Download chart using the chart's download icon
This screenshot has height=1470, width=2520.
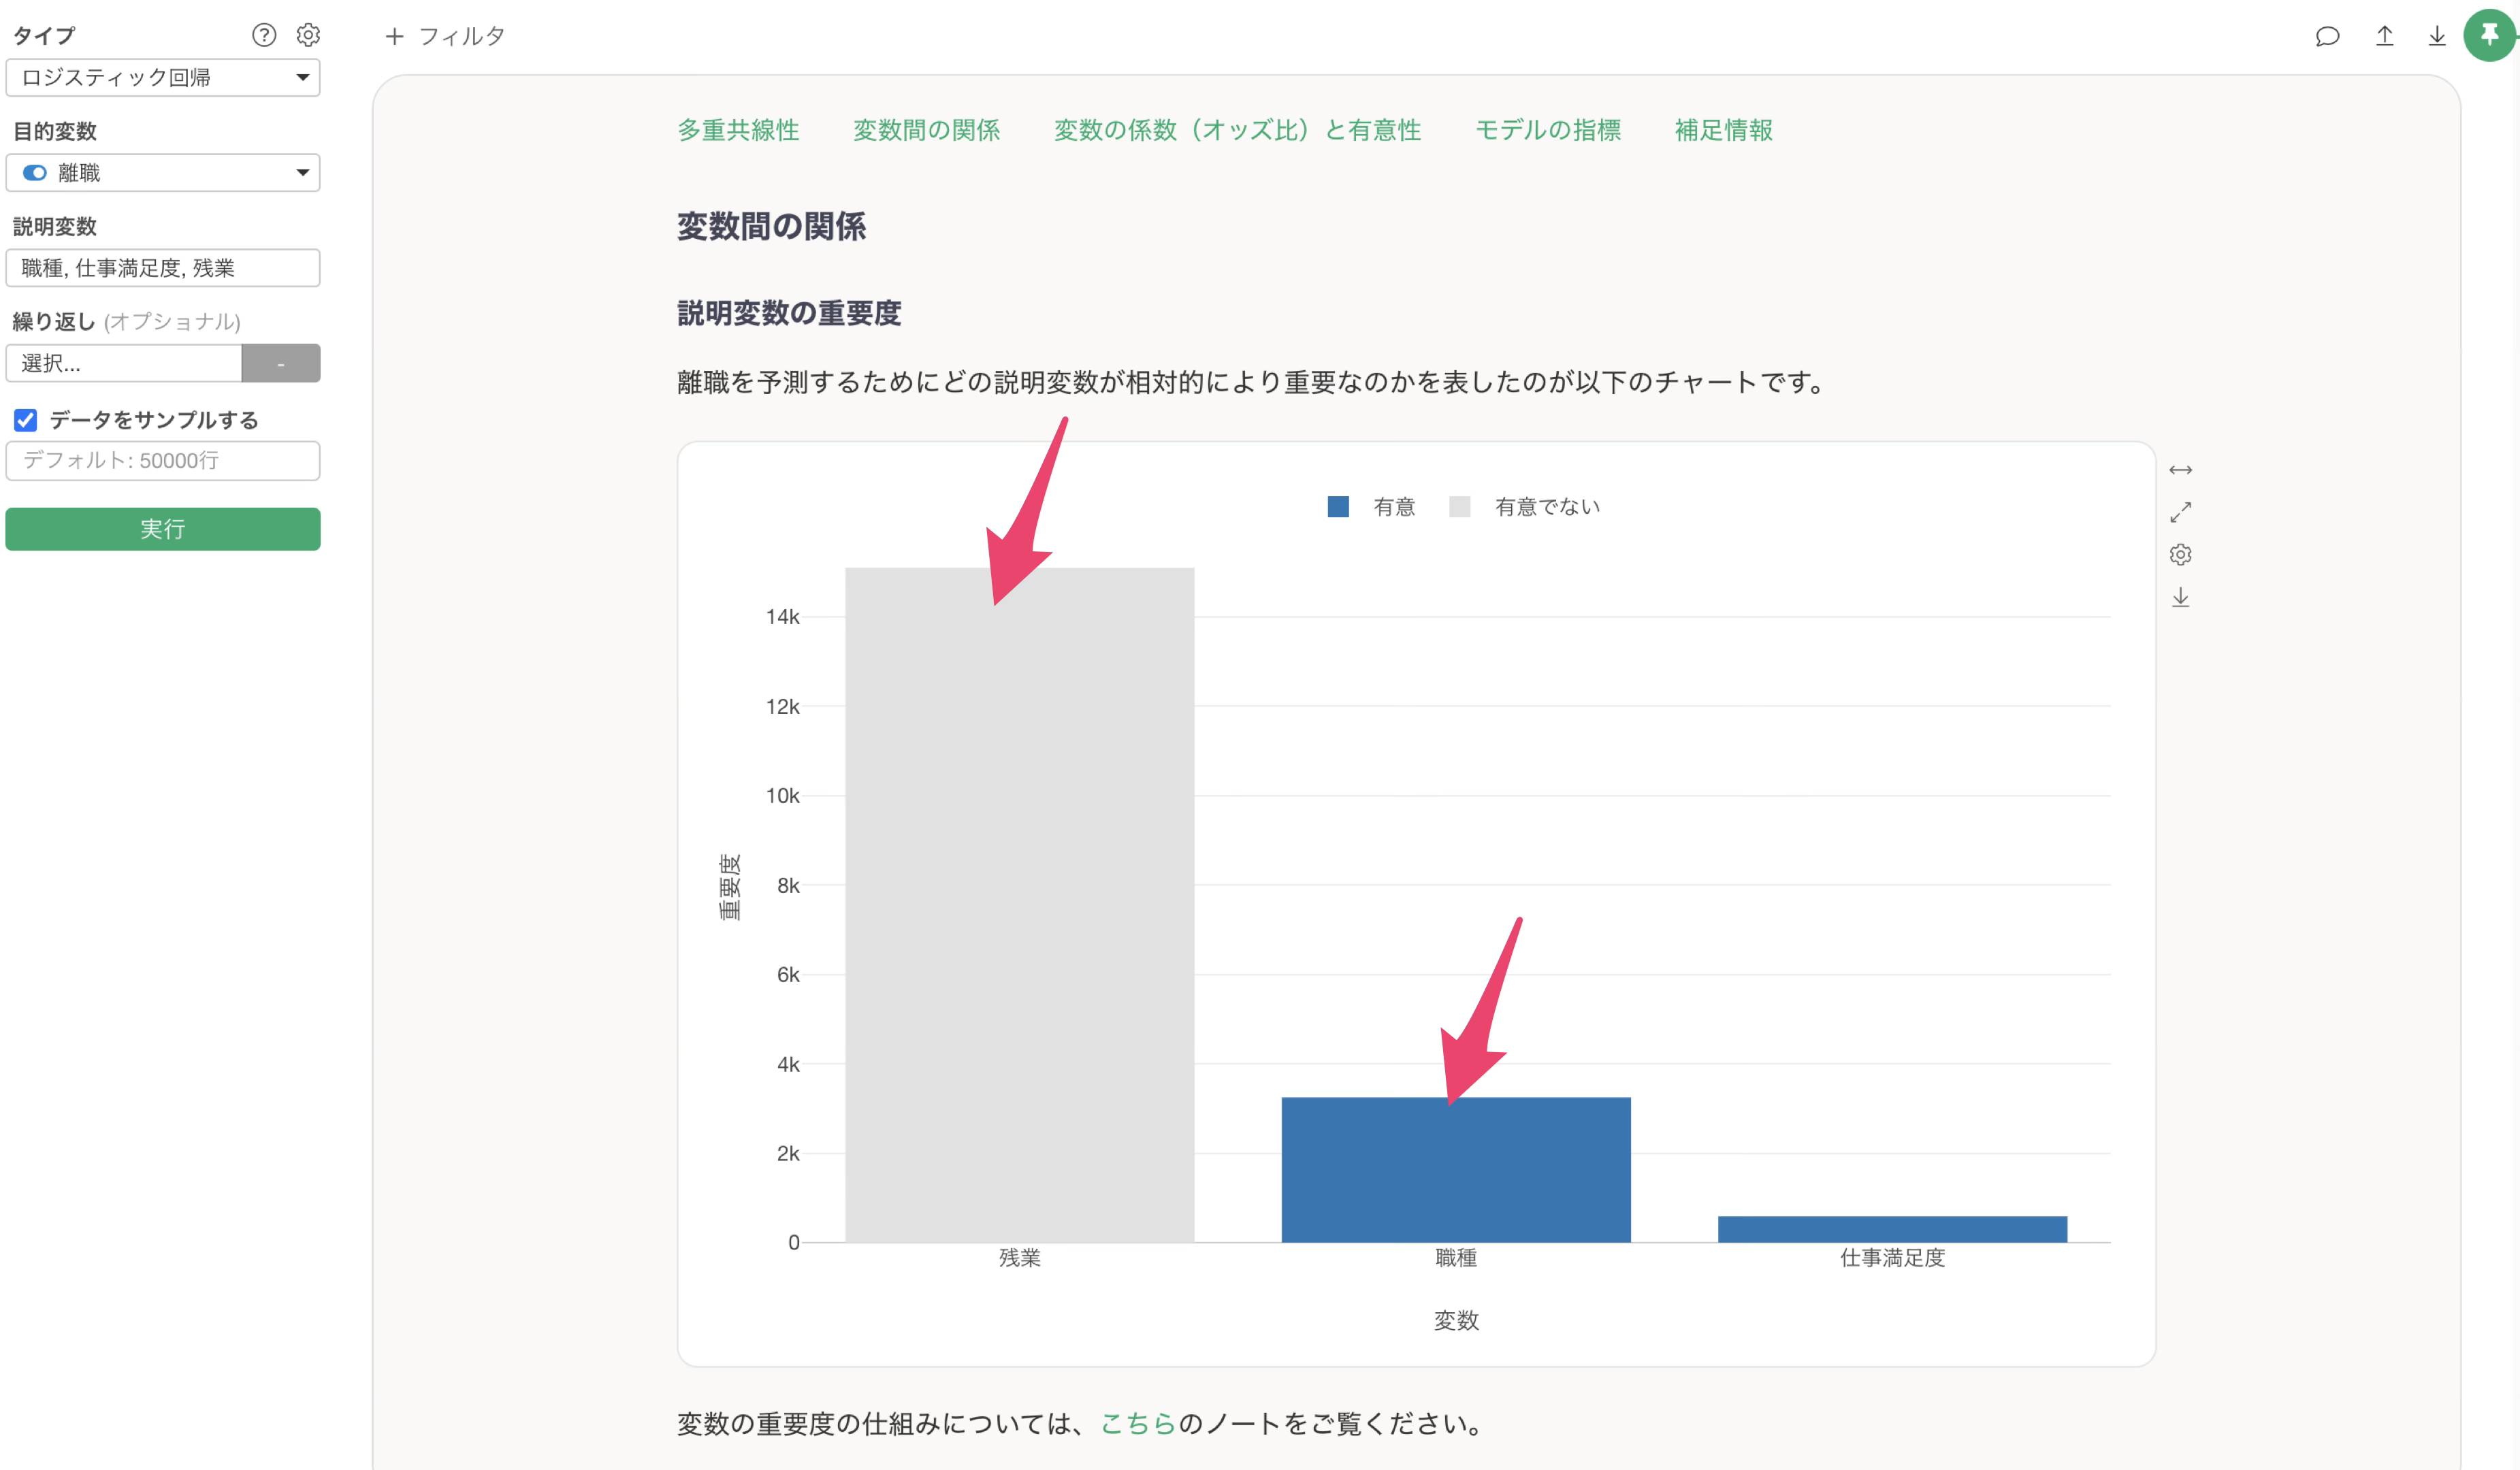pos(2180,598)
